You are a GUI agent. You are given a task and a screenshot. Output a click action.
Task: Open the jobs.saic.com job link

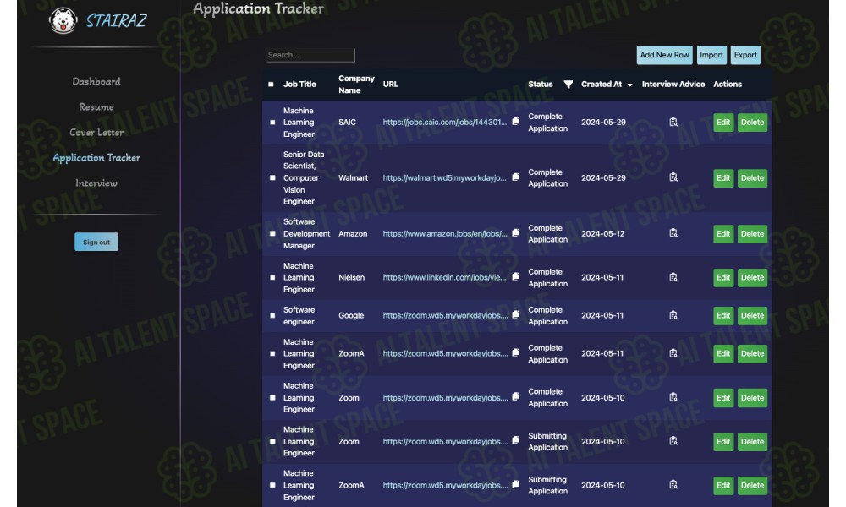tap(445, 123)
